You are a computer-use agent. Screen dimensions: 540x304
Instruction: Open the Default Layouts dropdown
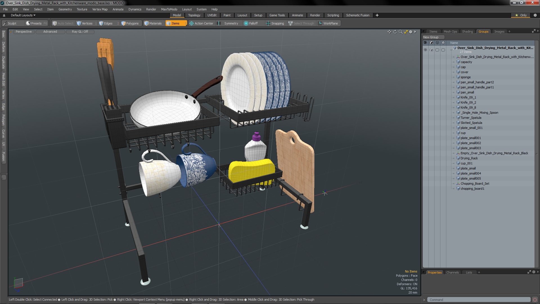[23, 15]
